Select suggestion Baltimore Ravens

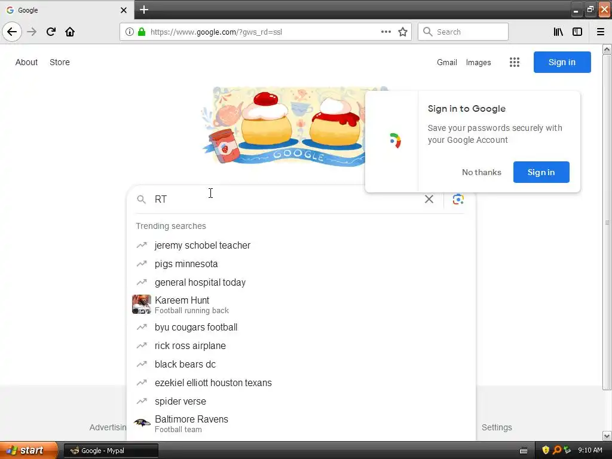coord(301,424)
